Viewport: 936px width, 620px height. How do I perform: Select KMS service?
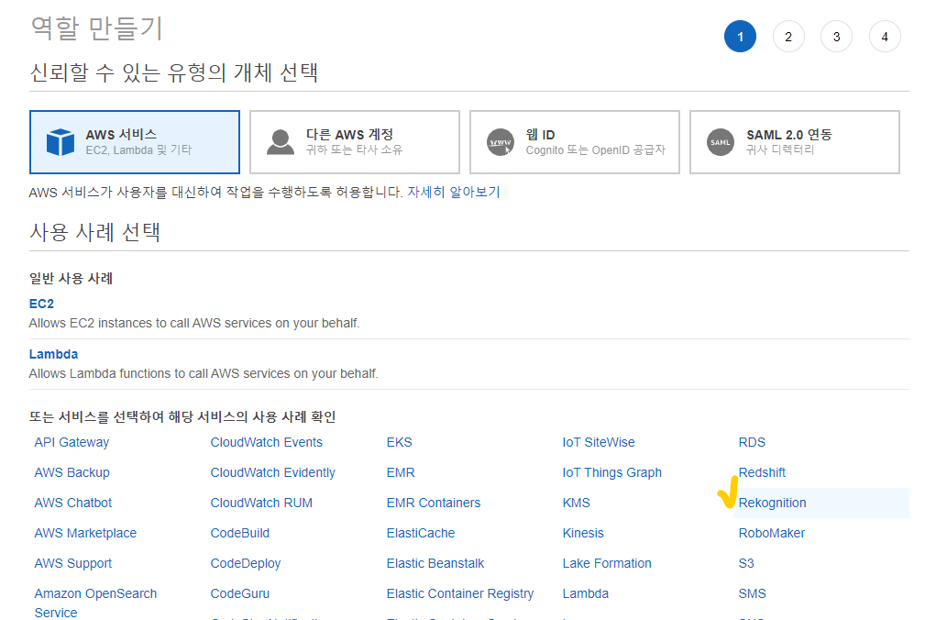(576, 503)
